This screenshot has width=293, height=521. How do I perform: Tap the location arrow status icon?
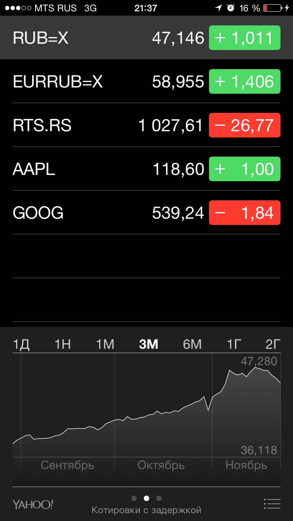click(x=218, y=8)
